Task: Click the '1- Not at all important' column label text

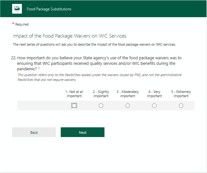Action: tap(74, 94)
